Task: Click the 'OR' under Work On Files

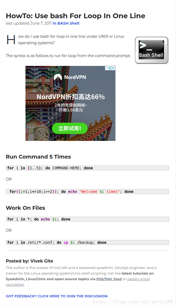Action: pos(9,230)
